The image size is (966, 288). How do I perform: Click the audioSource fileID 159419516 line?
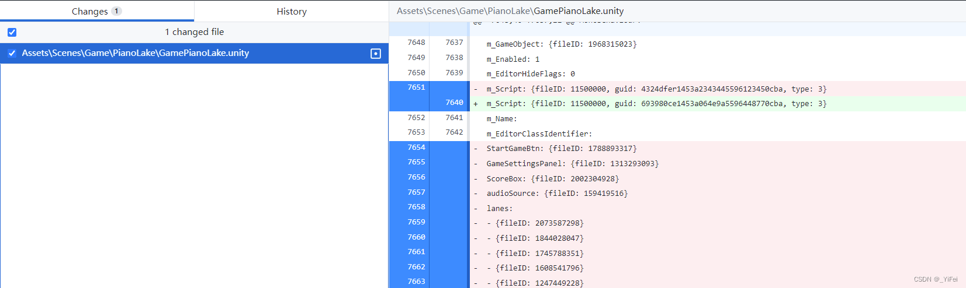point(557,194)
